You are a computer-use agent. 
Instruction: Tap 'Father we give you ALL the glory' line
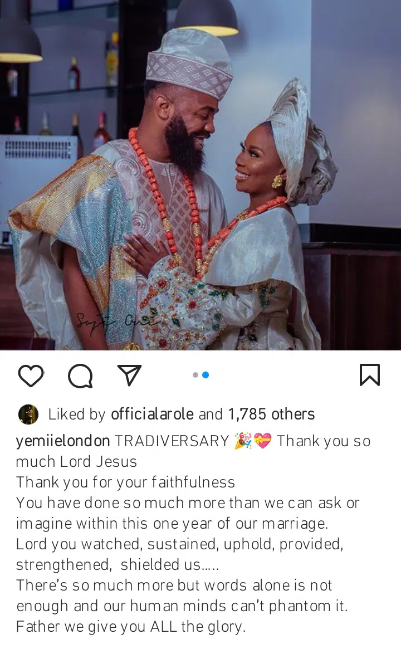131,627
